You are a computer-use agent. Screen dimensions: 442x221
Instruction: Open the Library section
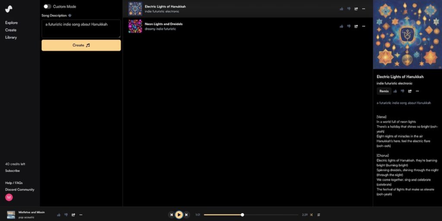coord(11,37)
